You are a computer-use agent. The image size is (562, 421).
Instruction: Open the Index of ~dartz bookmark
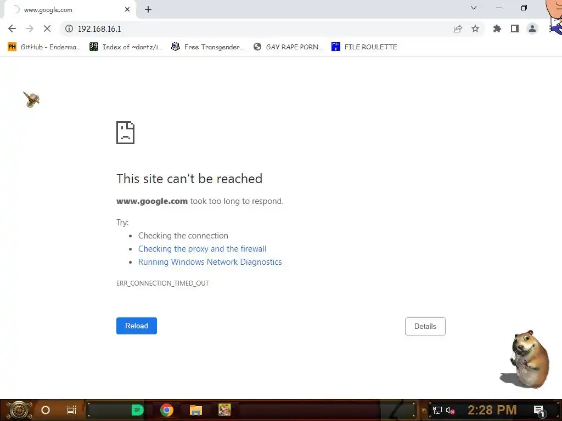click(x=126, y=47)
